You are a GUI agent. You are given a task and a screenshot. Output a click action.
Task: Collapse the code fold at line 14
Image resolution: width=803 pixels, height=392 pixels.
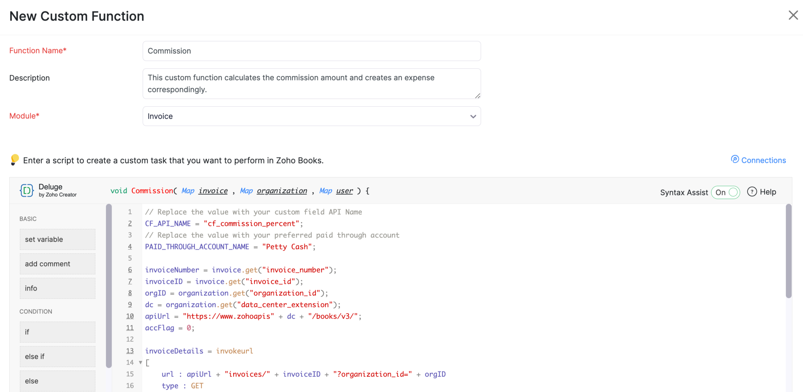tap(140, 362)
